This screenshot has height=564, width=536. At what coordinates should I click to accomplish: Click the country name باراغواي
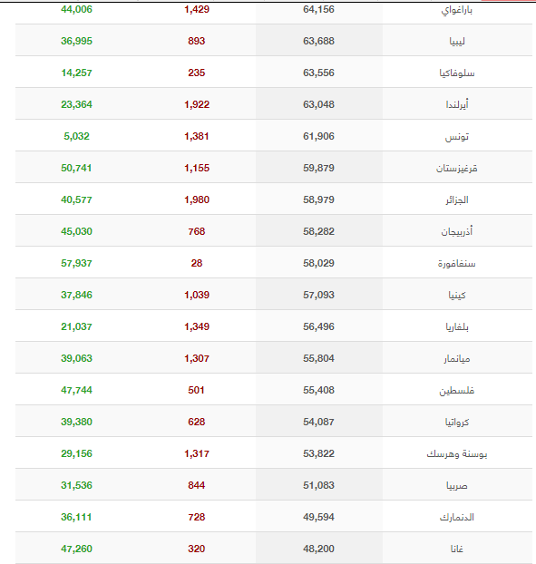pyautogui.click(x=456, y=10)
